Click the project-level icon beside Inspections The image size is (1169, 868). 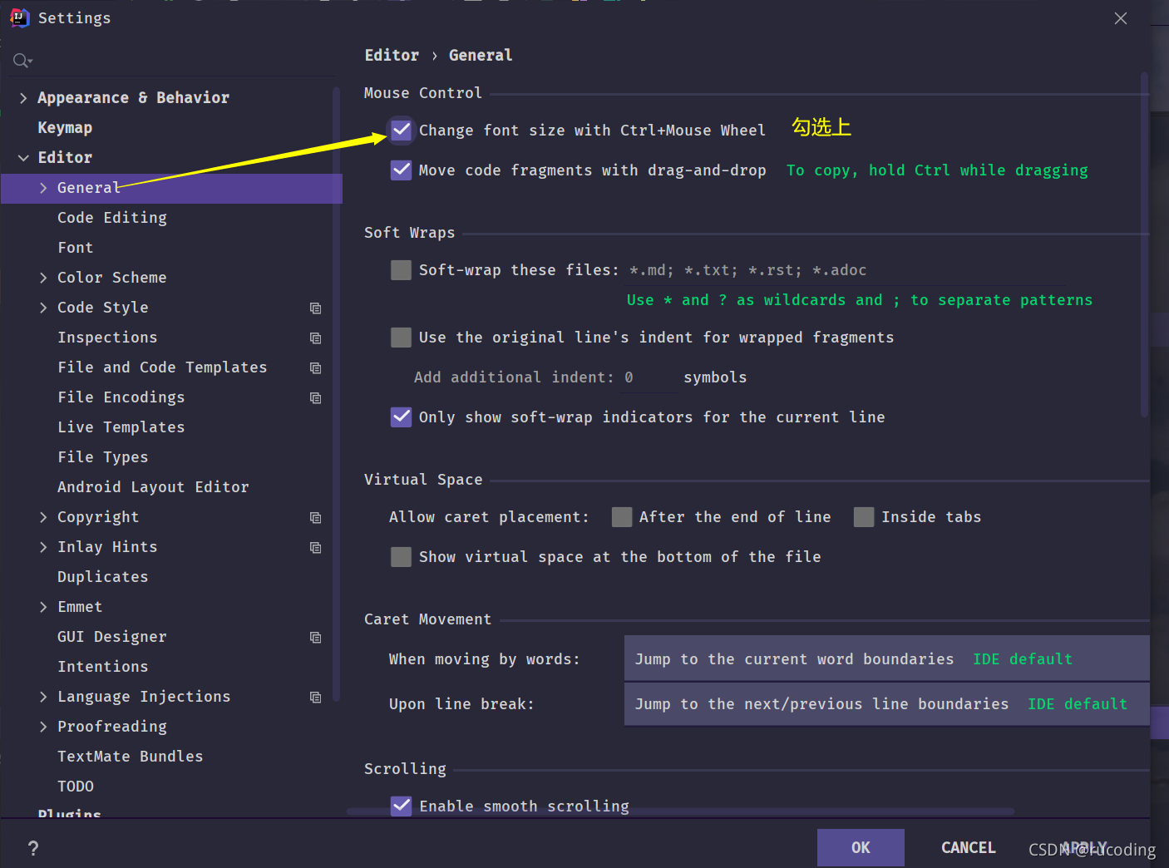[316, 338]
